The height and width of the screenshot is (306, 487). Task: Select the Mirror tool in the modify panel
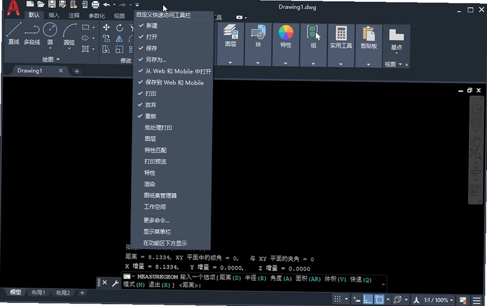119,39
